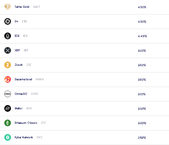
Task: Click the XRP logo icon
Action: pyautogui.click(x=7, y=50)
